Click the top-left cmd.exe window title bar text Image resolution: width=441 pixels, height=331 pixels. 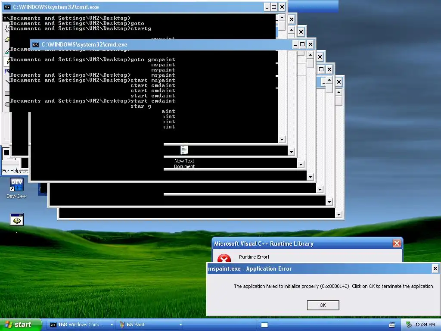pos(56,7)
